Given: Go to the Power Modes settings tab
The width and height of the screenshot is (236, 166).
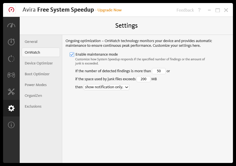Looking at the screenshot, I should [x=36, y=85].
